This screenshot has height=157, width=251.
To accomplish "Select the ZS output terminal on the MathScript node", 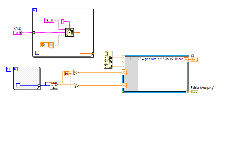I will coord(186,60).
